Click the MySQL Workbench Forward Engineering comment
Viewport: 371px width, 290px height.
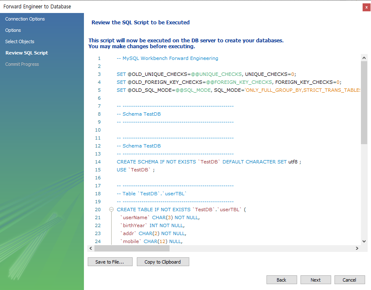167,58
